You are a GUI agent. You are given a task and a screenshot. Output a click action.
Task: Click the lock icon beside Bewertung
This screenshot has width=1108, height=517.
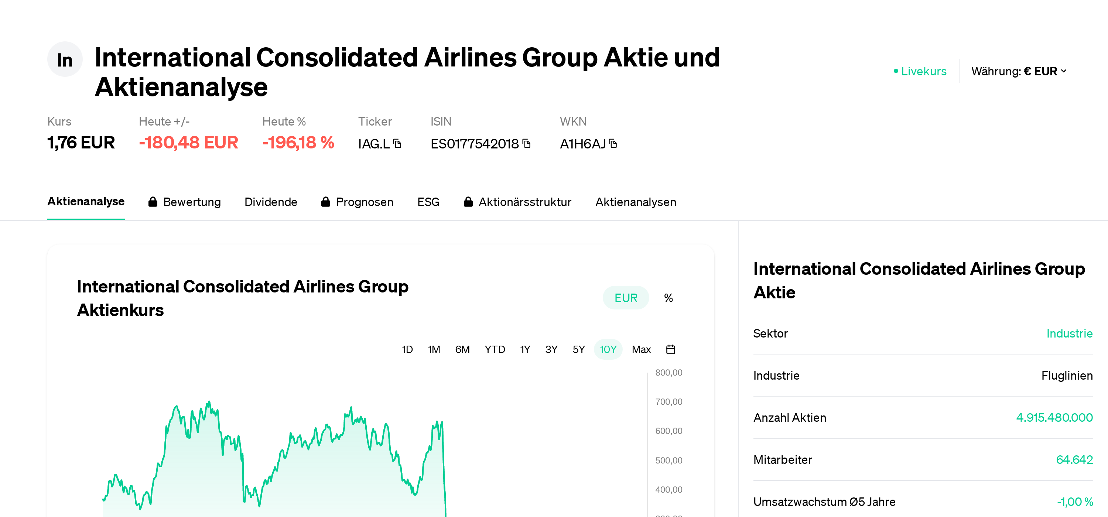click(153, 202)
